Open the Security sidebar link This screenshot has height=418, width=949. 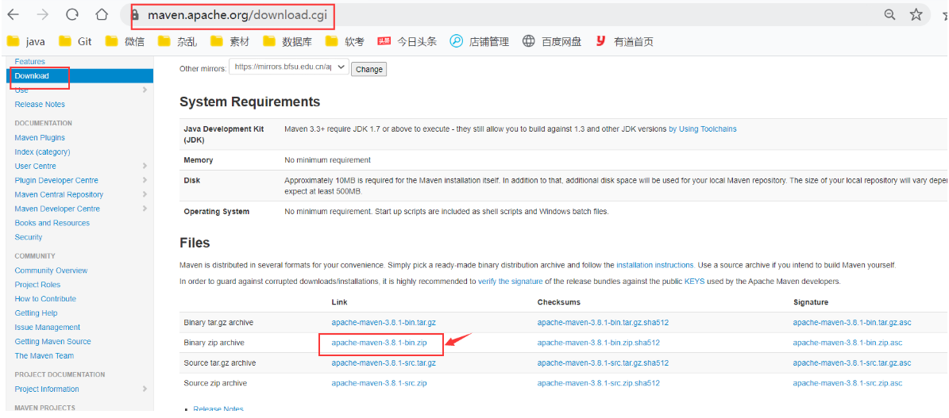click(x=29, y=237)
